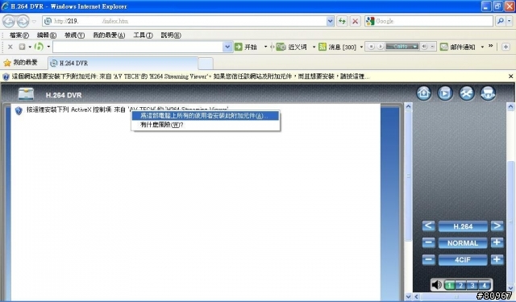Image resolution: width=516 pixels, height=302 pixels.
Task: Increase resolution with plus beside 4CIF
Action: (497, 259)
